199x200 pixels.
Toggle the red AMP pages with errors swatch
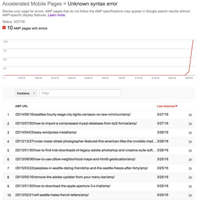click(4, 28)
